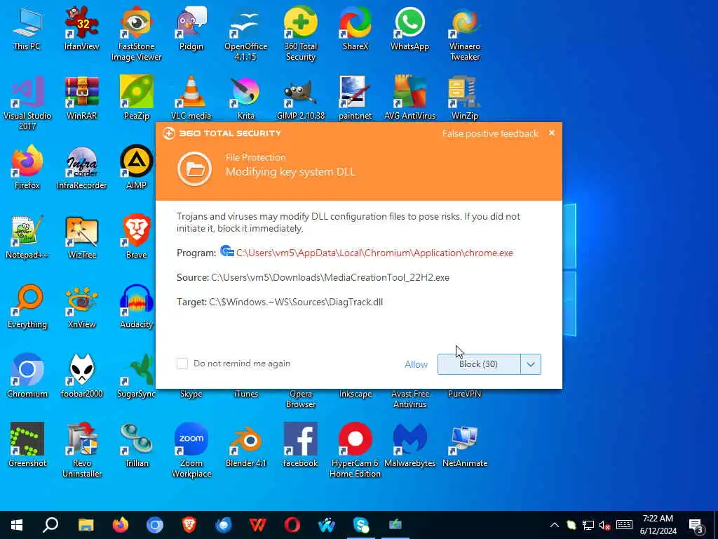
Task: Open IrfanView desktop shortcut
Action: pos(81,28)
